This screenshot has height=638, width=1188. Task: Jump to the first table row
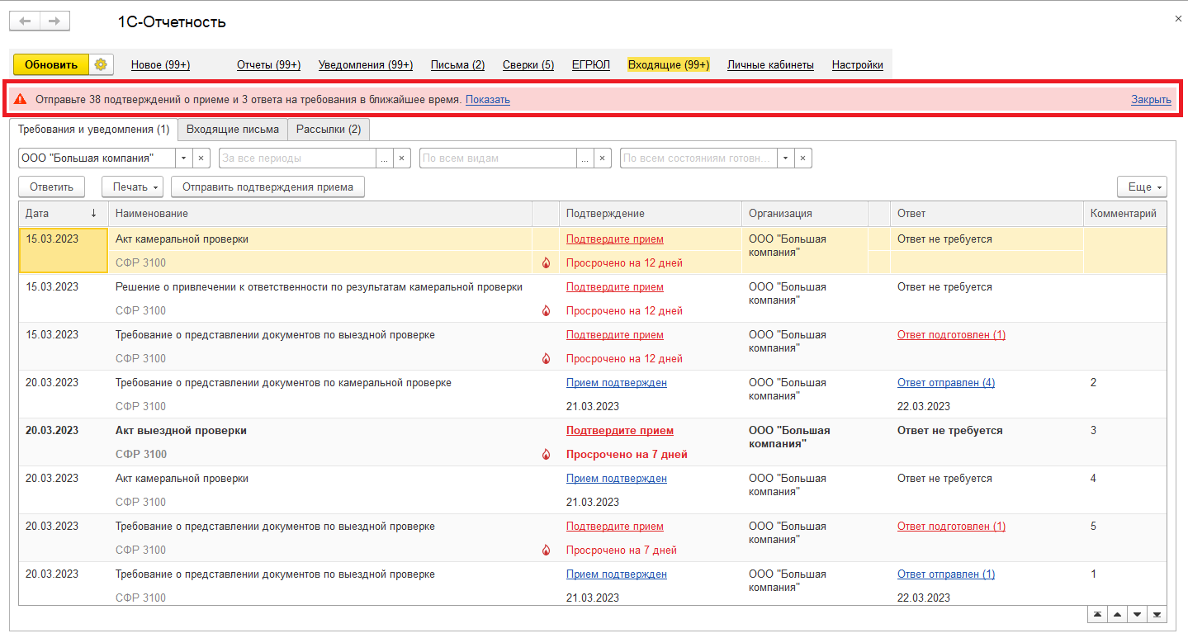[x=1097, y=615]
